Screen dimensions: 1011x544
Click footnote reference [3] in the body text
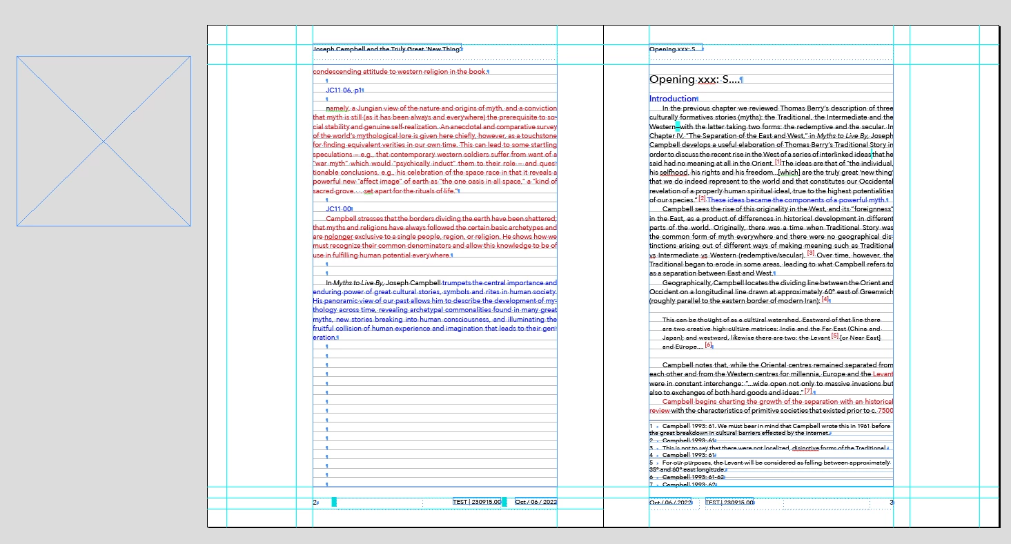pos(811,253)
